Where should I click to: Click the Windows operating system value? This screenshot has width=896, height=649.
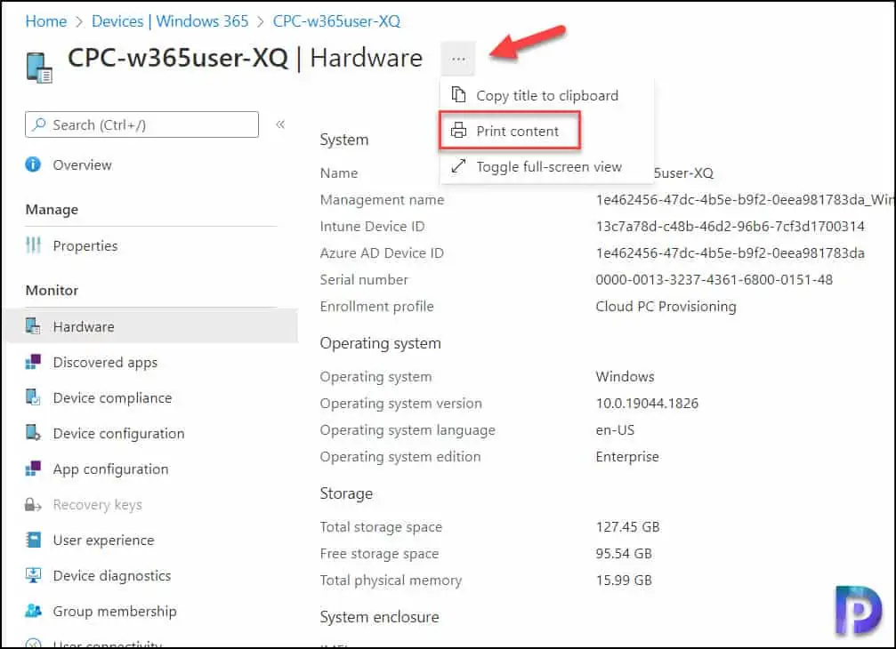click(x=625, y=377)
